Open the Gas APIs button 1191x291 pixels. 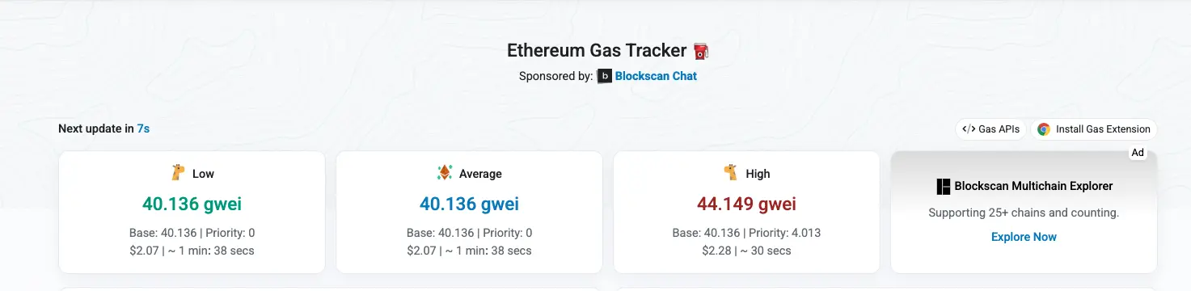pyautogui.click(x=991, y=129)
